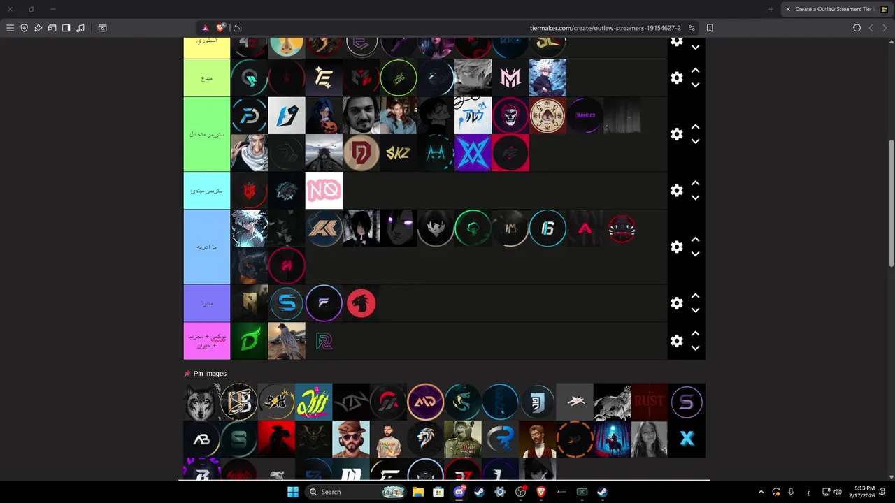Bookmark this page with the bookmark icon
The height and width of the screenshot is (503, 895).
pos(710,28)
